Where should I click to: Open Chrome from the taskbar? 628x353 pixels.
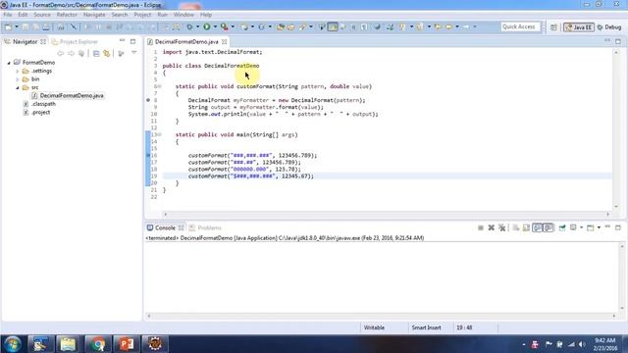point(97,344)
